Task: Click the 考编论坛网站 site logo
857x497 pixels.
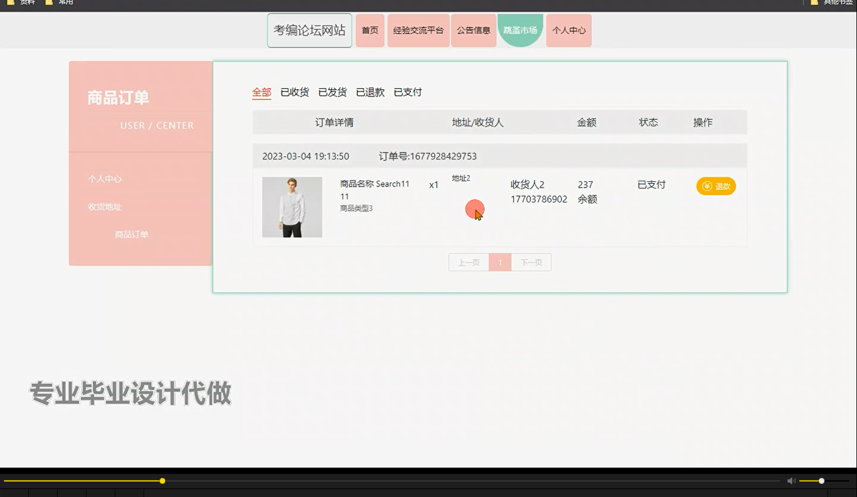Action: pyautogui.click(x=309, y=30)
